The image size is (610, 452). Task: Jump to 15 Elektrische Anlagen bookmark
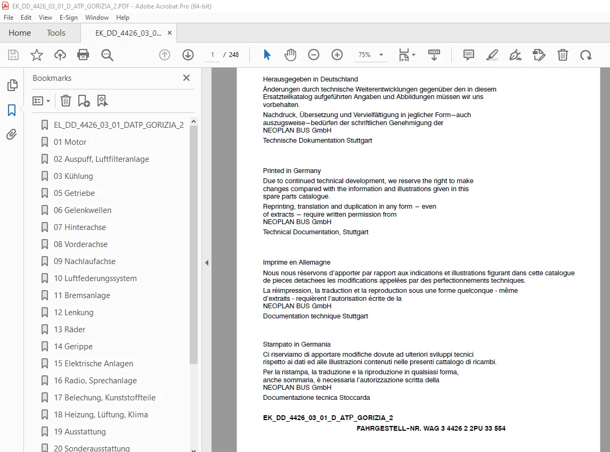tap(93, 364)
